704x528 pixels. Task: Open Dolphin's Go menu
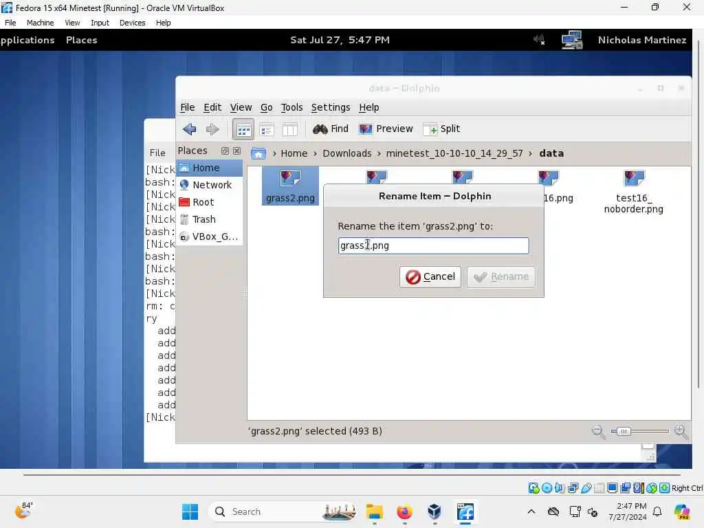click(x=266, y=107)
